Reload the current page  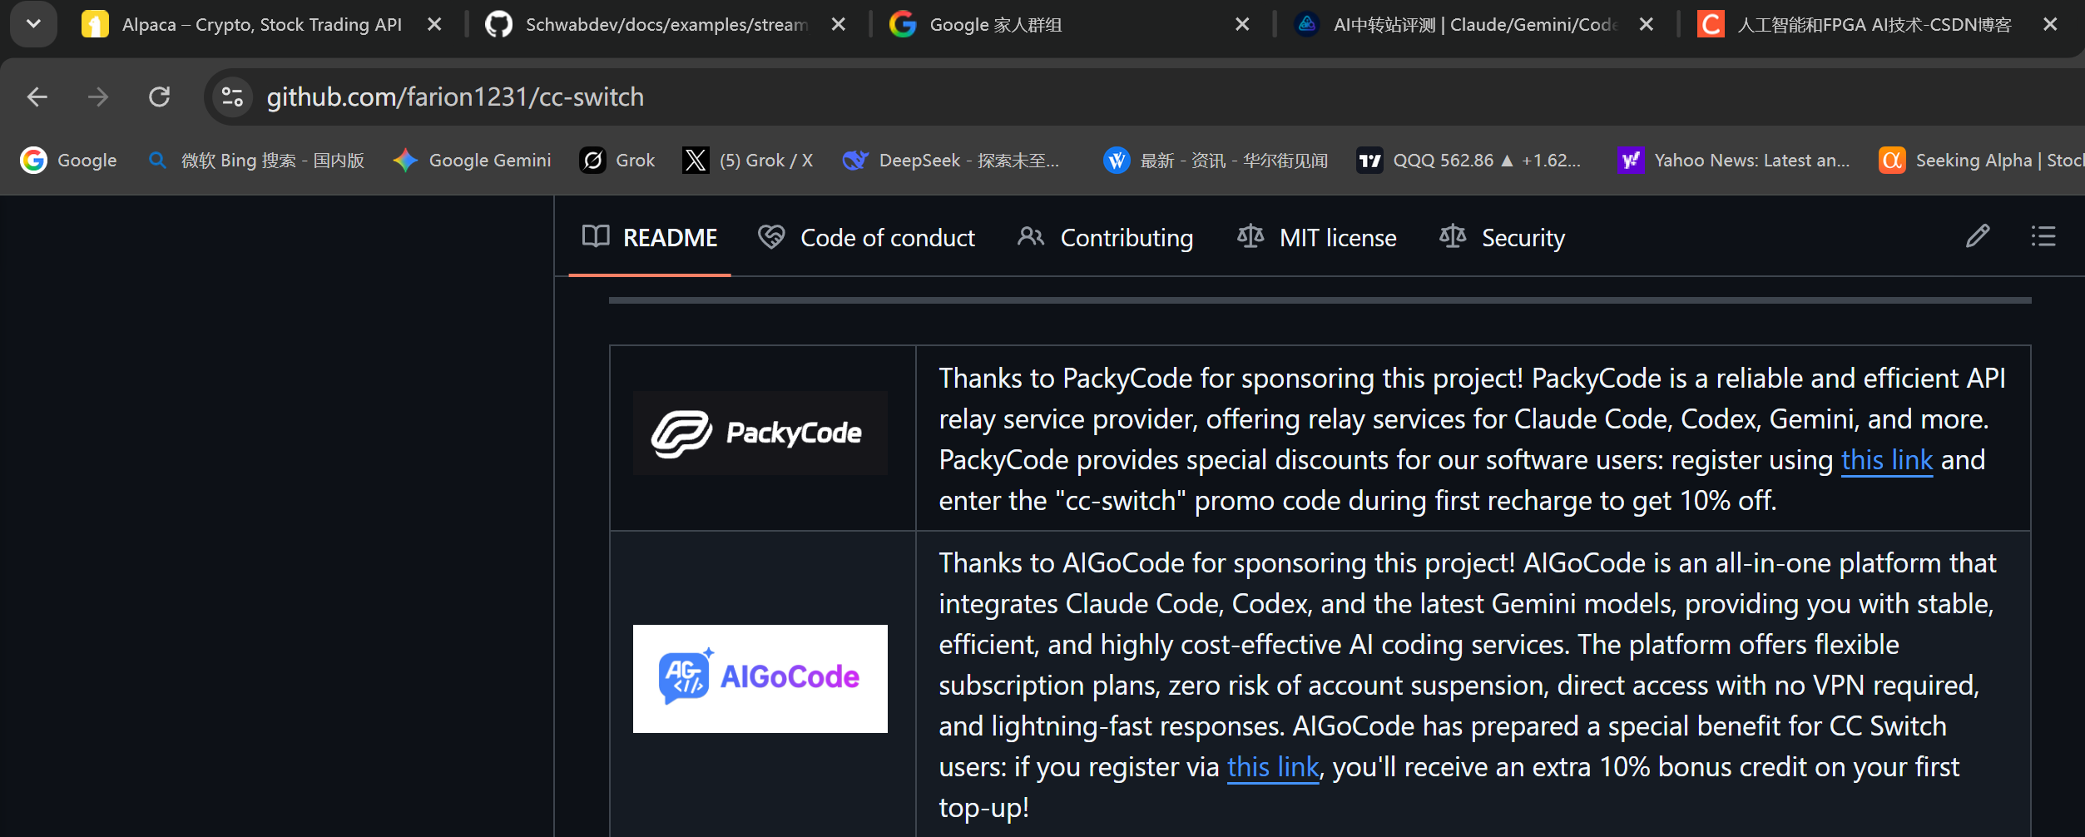coord(160,97)
